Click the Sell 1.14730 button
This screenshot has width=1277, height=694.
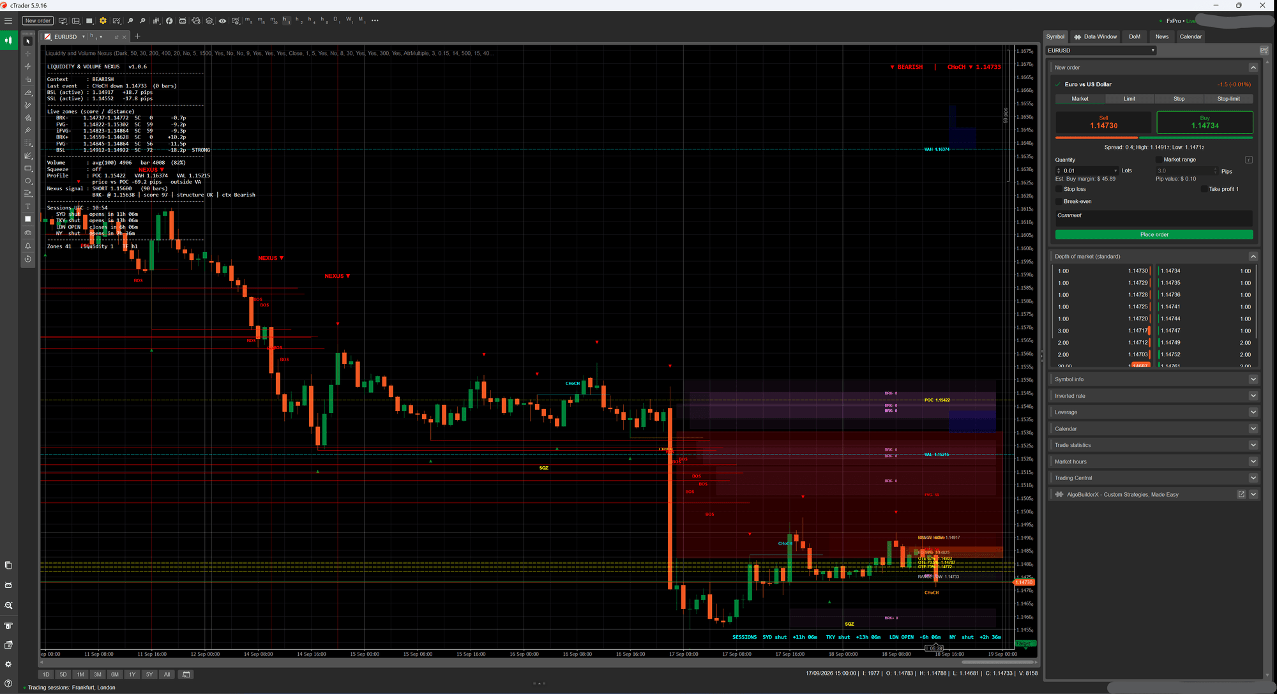pyautogui.click(x=1103, y=123)
